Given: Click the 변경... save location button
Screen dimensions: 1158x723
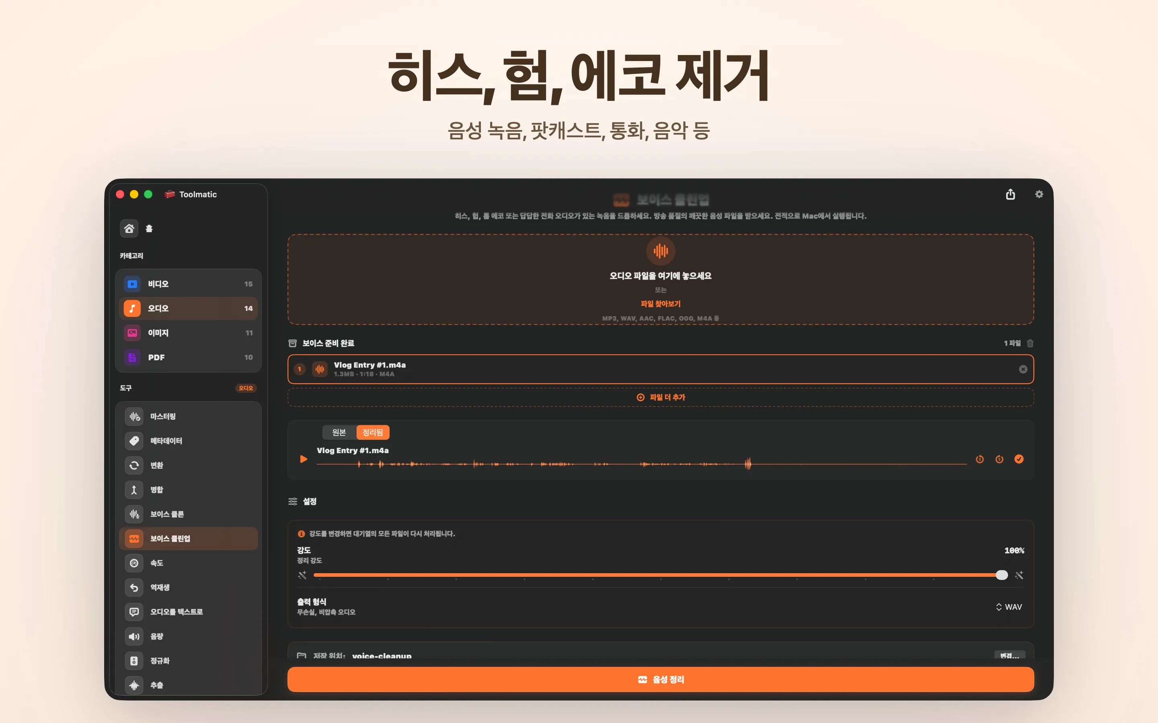Looking at the screenshot, I should point(1010,656).
